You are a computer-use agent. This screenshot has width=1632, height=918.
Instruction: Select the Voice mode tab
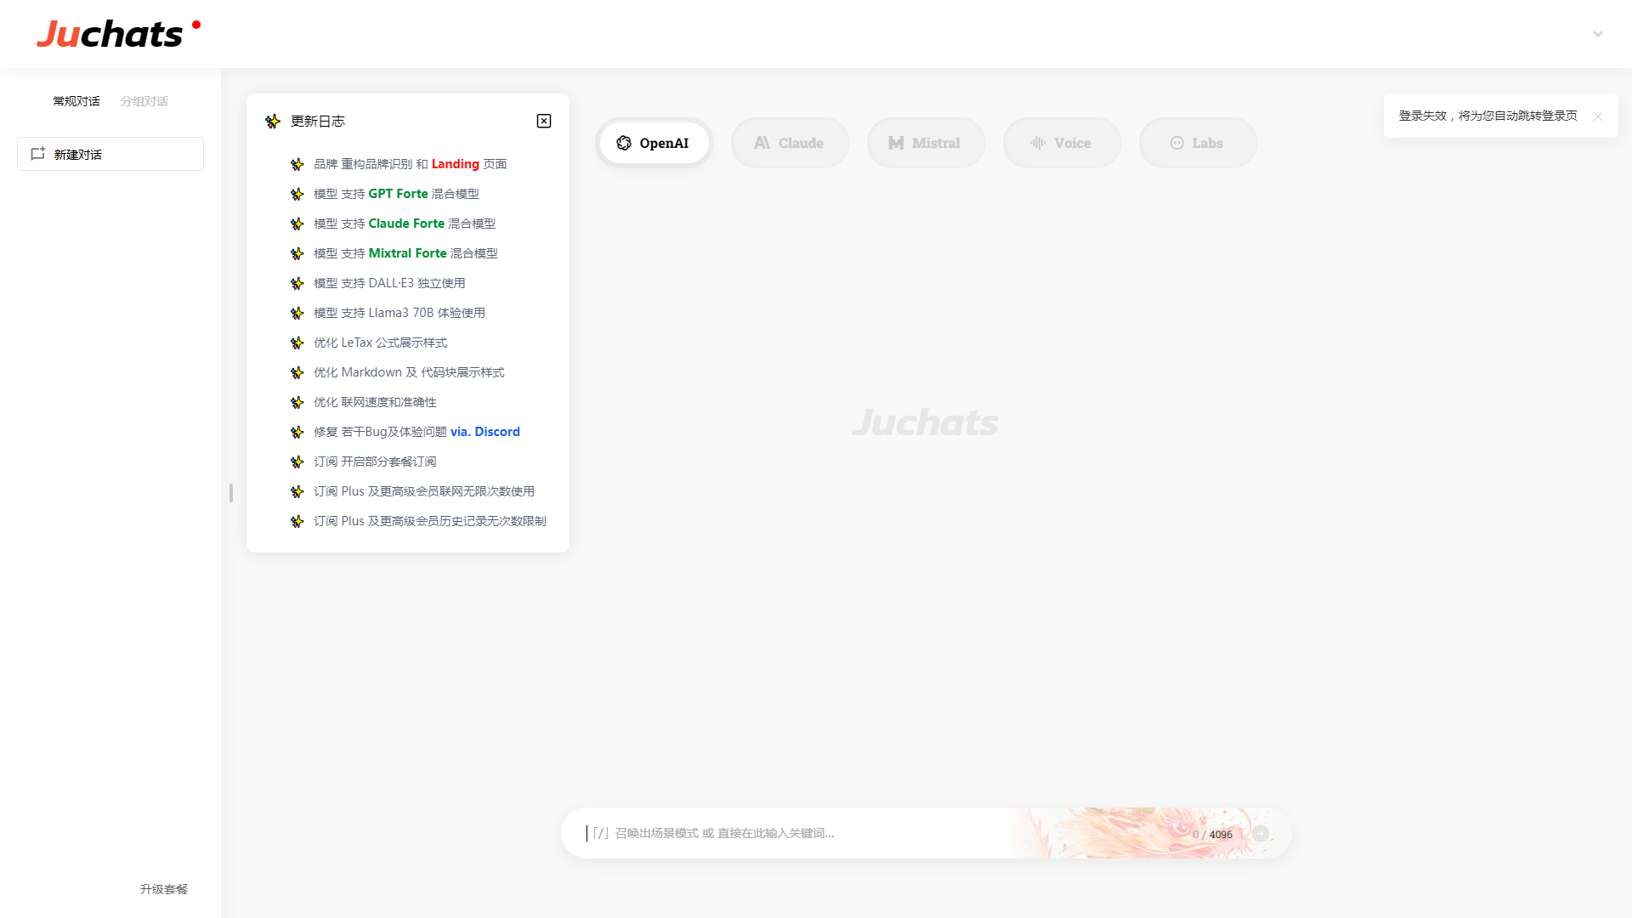point(1062,143)
